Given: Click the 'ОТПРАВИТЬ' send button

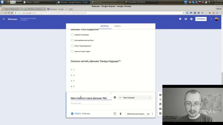Looking at the screenshot, I should pos(201,19).
